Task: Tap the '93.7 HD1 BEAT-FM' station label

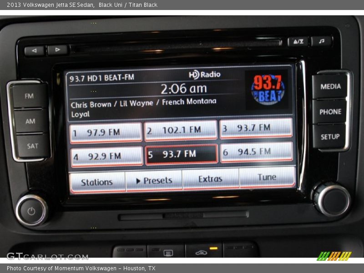Action: (x=102, y=78)
